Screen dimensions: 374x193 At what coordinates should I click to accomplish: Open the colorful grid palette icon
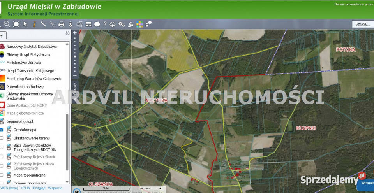click(139, 24)
